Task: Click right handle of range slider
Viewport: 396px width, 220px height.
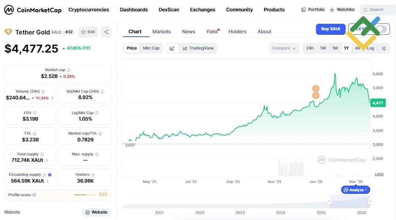Action: click(370, 201)
